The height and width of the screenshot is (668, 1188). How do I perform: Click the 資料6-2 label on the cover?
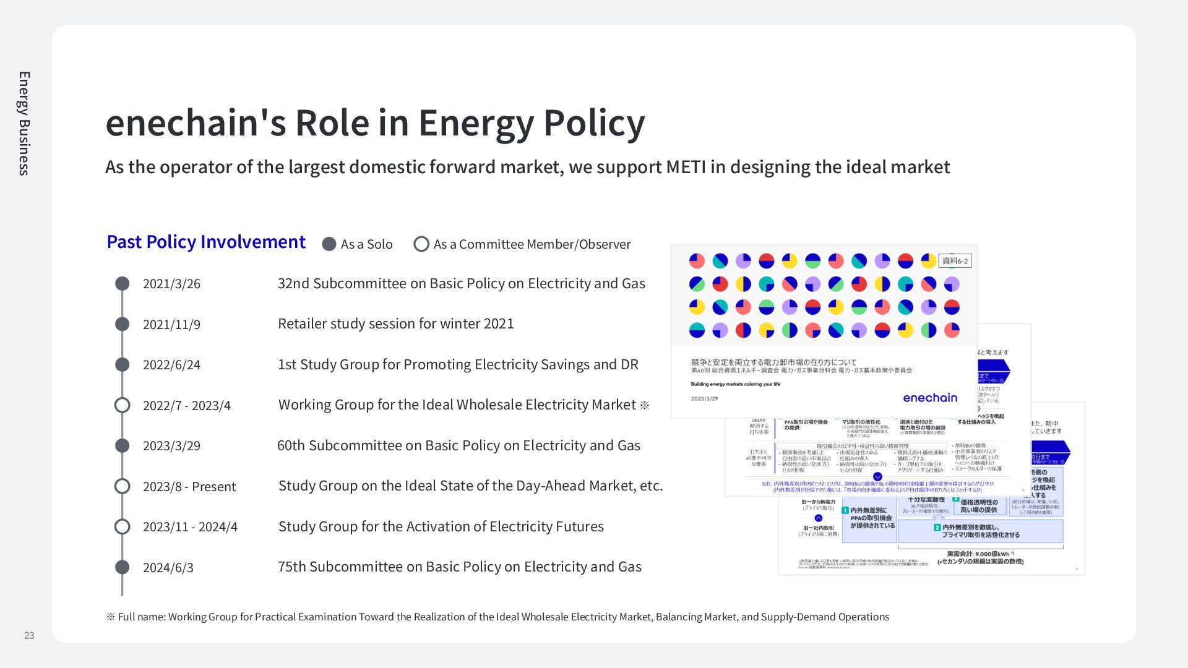click(x=955, y=261)
